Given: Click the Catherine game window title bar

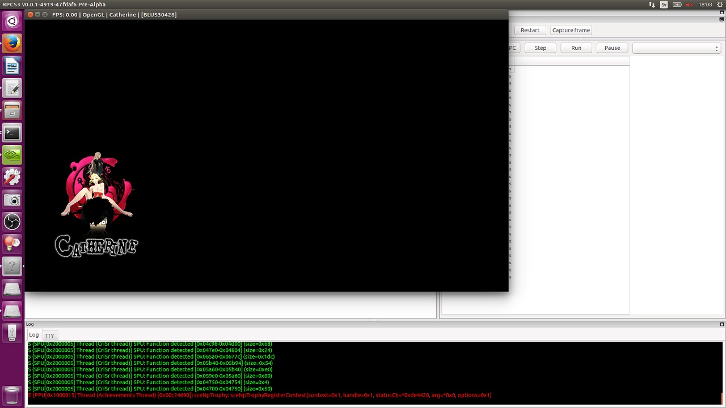Looking at the screenshot, I should point(267,14).
